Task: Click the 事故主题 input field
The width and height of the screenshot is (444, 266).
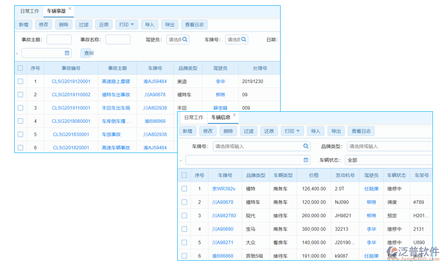Action: (59, 39)
